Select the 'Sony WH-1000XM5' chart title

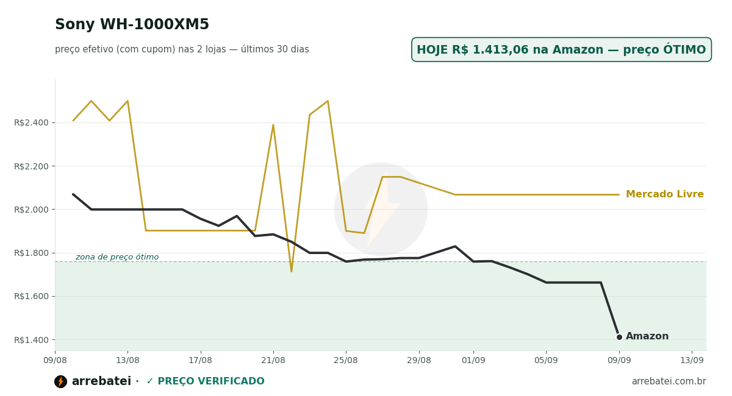point(132,25)
